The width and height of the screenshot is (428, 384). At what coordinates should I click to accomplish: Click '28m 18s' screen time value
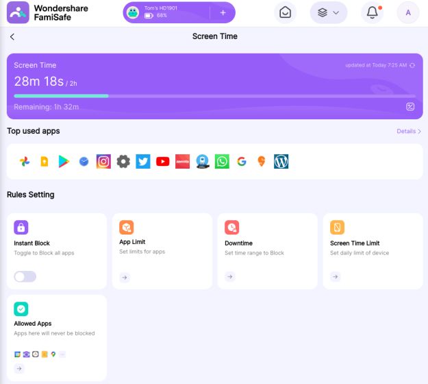[x=39, y=81]
